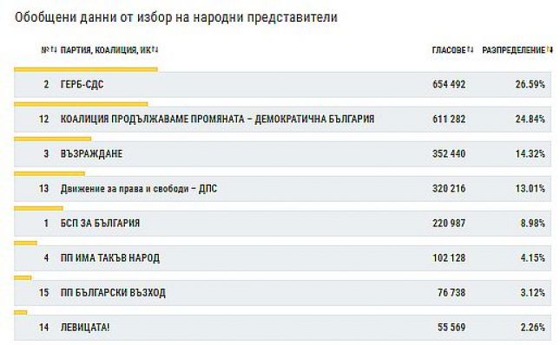
Task: Click the РАЗПРЕДЕЛЕНИЕ column header
Action: (x=514, y=50)
